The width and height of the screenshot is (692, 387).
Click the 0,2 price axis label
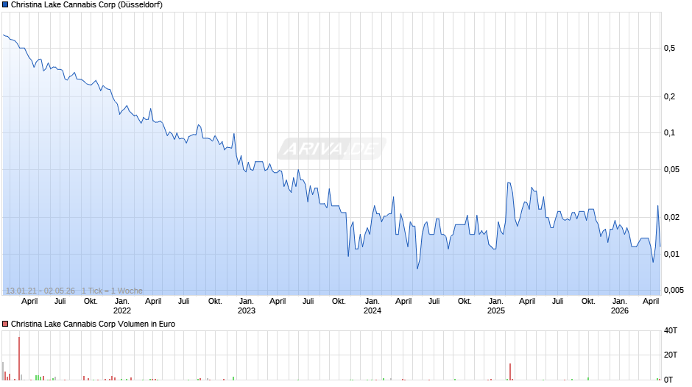[x=669, y=96]
